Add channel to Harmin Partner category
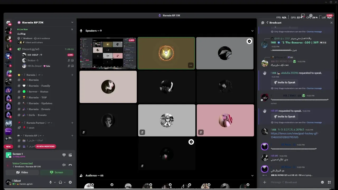The height and width of the screenshot is (190, 338). [72, 123]
